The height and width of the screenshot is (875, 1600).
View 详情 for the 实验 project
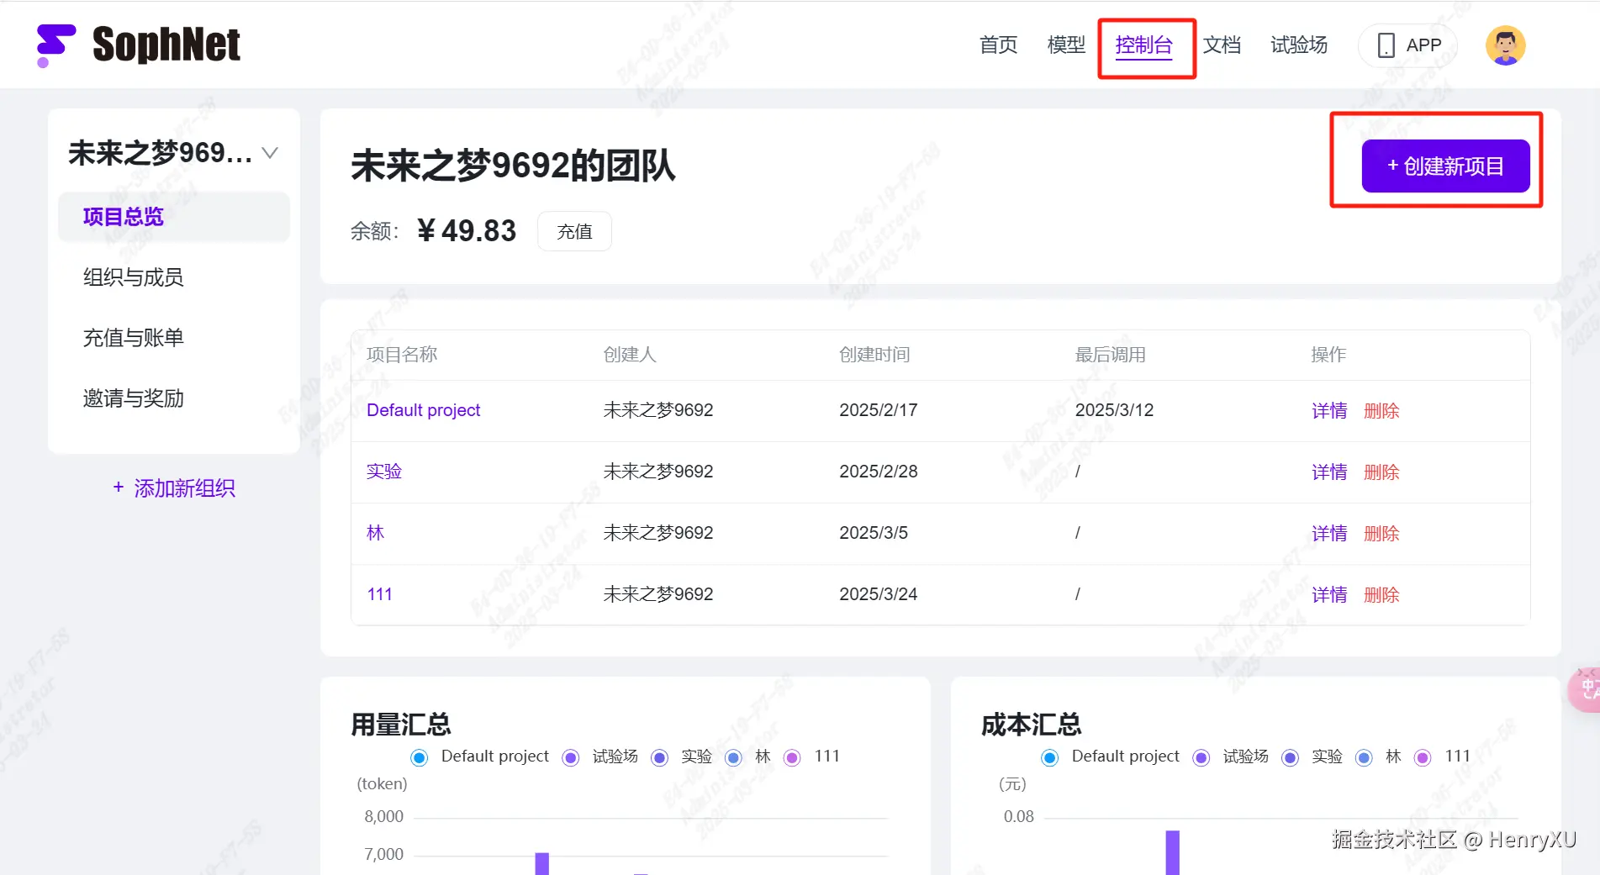pos(1329,472)
